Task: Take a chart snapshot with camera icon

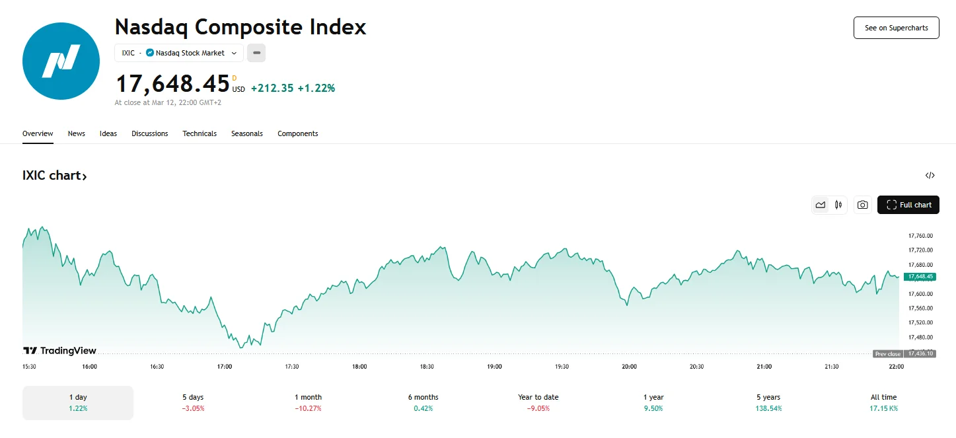Action: [x=862, y=205]
